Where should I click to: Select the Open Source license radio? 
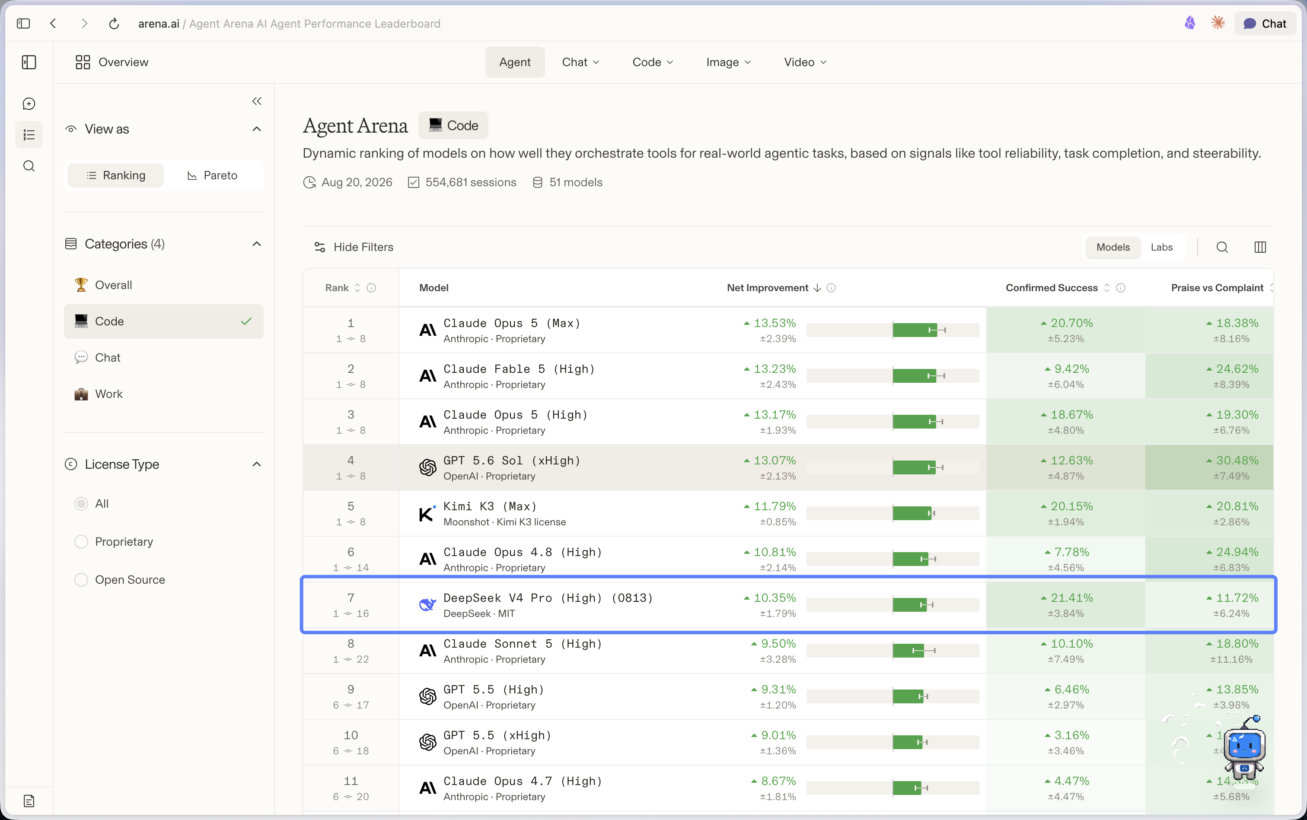tap(81, 580)
